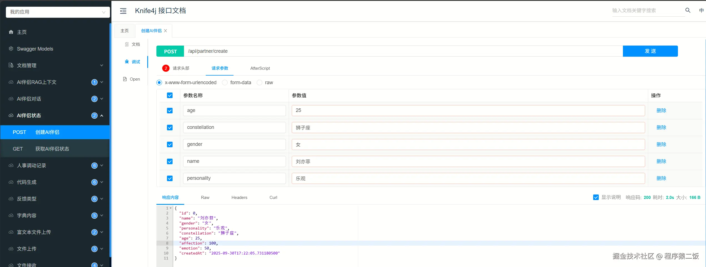Click the cloud icon next to AI伴侣状态
The height and width of the screenshot is (267, 706).
(x=11, y=115)
